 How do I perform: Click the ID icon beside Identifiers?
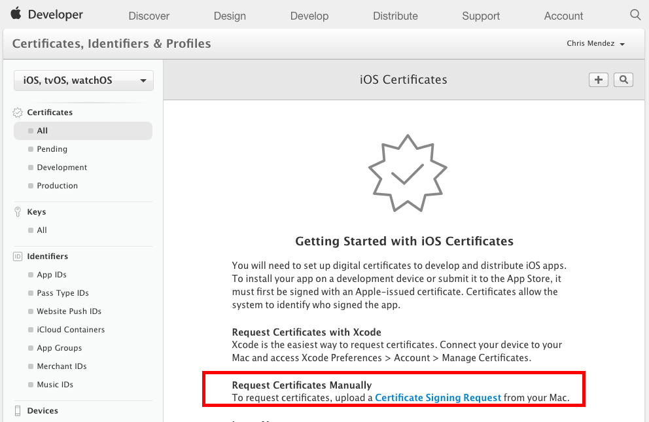tap(18, 256)
